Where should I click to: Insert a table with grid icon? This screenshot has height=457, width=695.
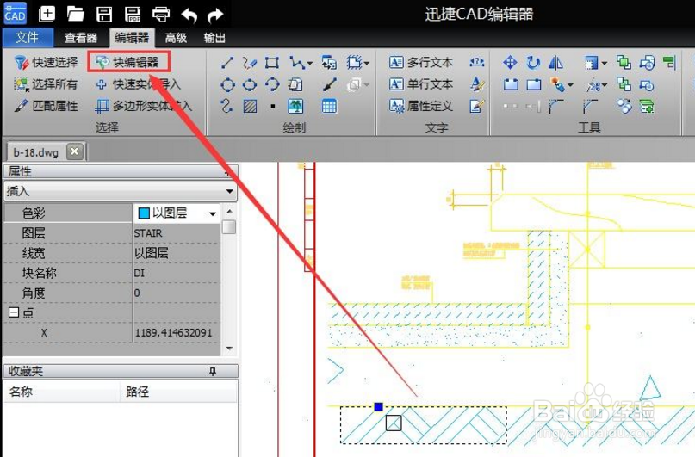[x=329, y=106]
